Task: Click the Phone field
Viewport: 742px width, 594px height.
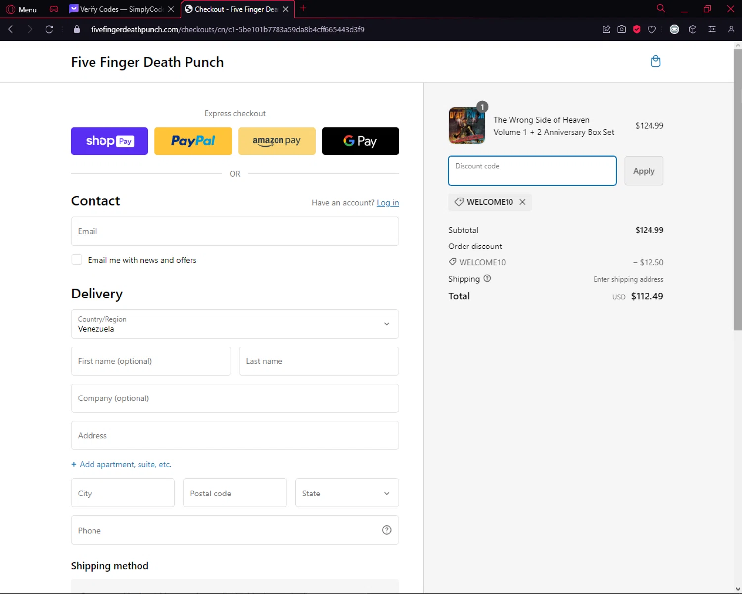Action: pyautogui.click(x=235, y=530)
